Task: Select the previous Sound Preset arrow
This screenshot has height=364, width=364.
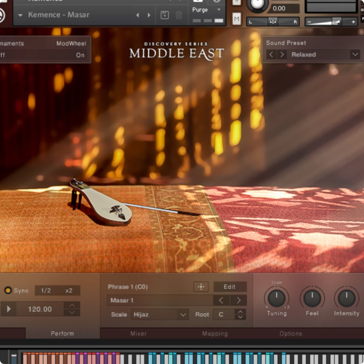Action: (x=271, y=55)
